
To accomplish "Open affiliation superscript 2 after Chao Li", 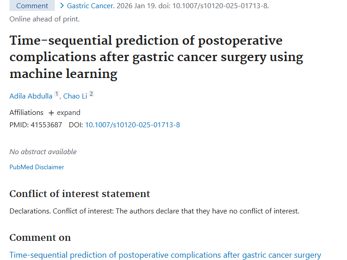I will (x=91, y=94).
